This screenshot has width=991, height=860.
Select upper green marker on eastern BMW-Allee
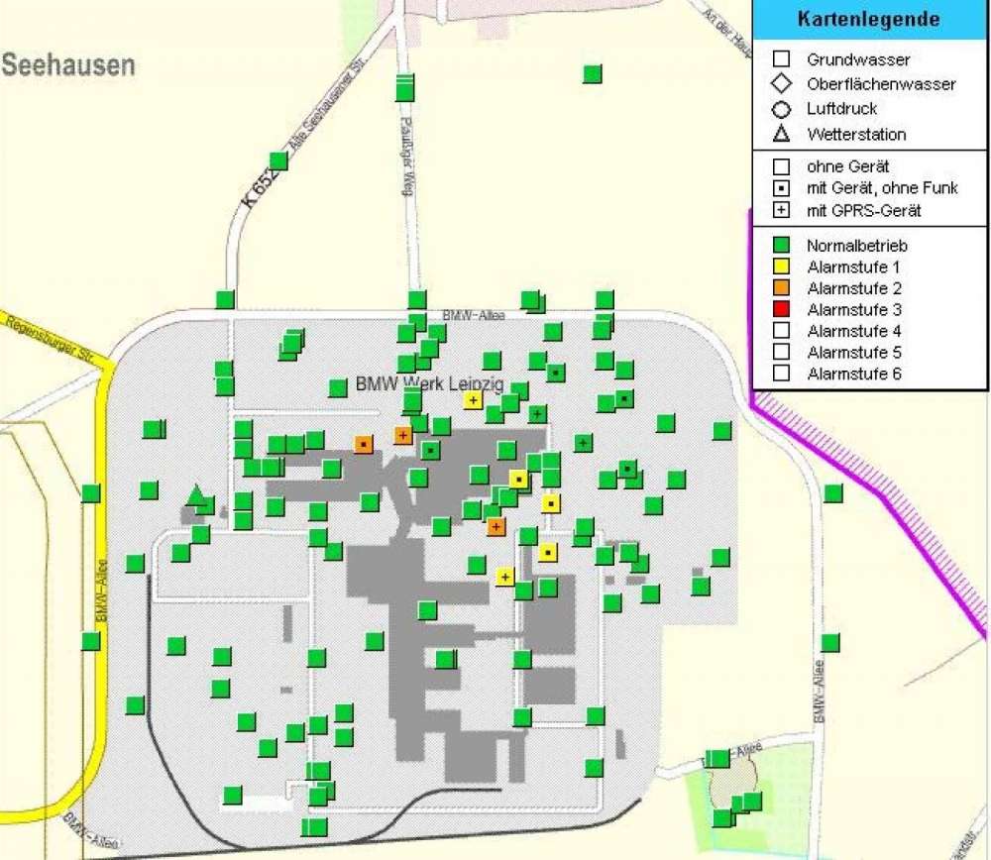(x=833, y=492)
